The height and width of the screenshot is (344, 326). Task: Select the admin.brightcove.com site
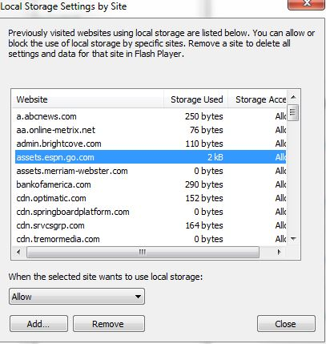point(151,144)
